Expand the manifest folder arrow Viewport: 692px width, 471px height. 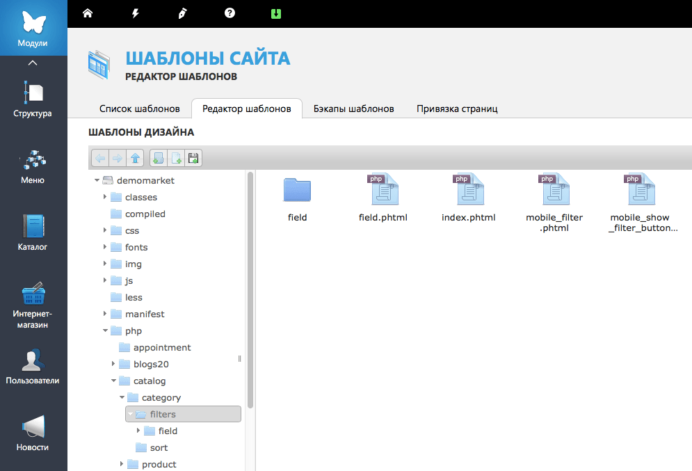tap(105, 314)
